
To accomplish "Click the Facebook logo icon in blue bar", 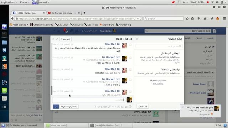I will [x=214, y=31].
